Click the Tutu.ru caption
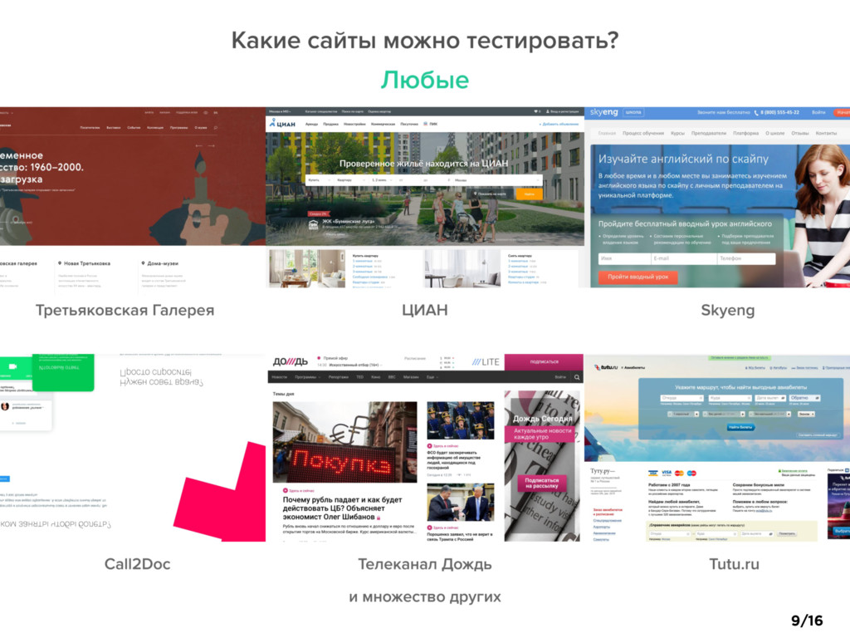Screen dimensions: 850x638 [734, 564]
